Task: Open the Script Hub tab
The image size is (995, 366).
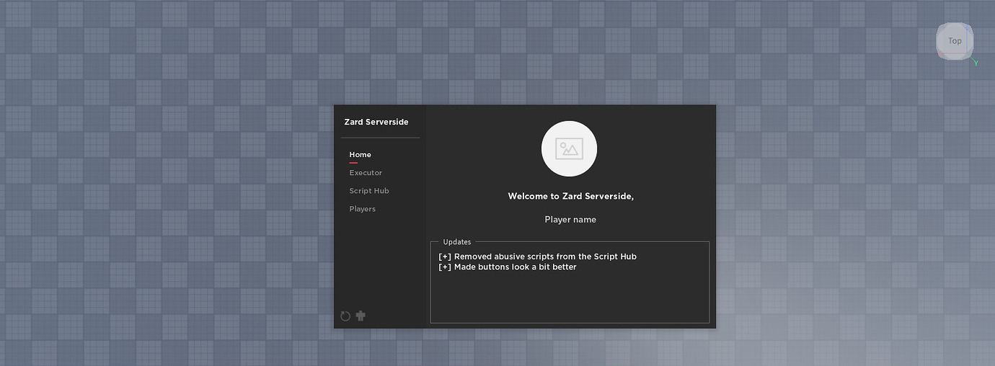Action: click(369, 191)
